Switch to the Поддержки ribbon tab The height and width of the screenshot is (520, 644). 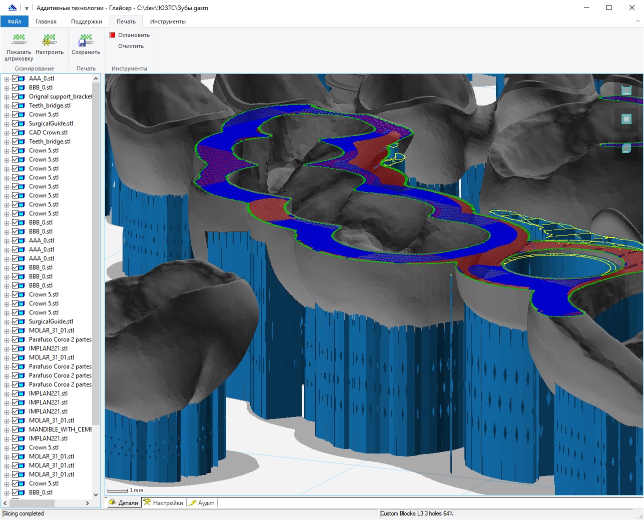pos(86,21)
